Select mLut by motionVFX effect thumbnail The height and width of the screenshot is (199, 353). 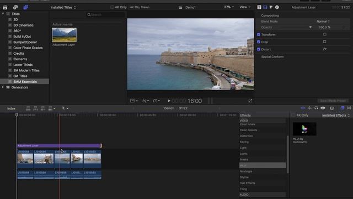click(304, 129)
